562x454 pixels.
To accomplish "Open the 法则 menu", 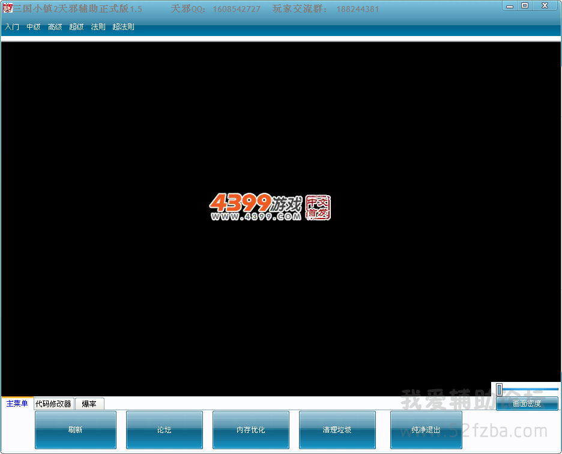I will tap(98, 27).
